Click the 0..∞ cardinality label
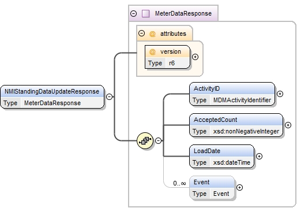 (x=179, y=183)
